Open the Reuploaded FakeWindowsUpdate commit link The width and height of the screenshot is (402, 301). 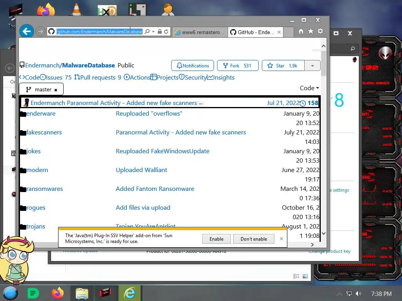[163, 151]
